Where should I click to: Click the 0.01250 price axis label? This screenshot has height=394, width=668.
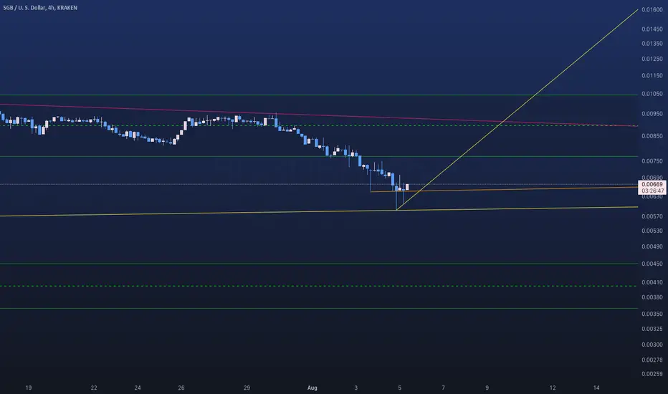tap(652, 59)
